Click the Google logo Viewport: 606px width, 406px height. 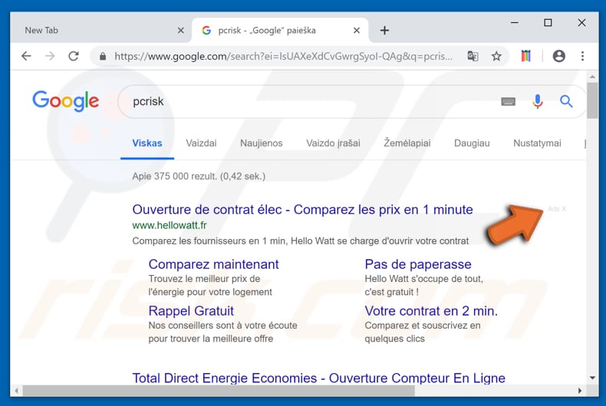pyautogui.click(x=66, y=101)
